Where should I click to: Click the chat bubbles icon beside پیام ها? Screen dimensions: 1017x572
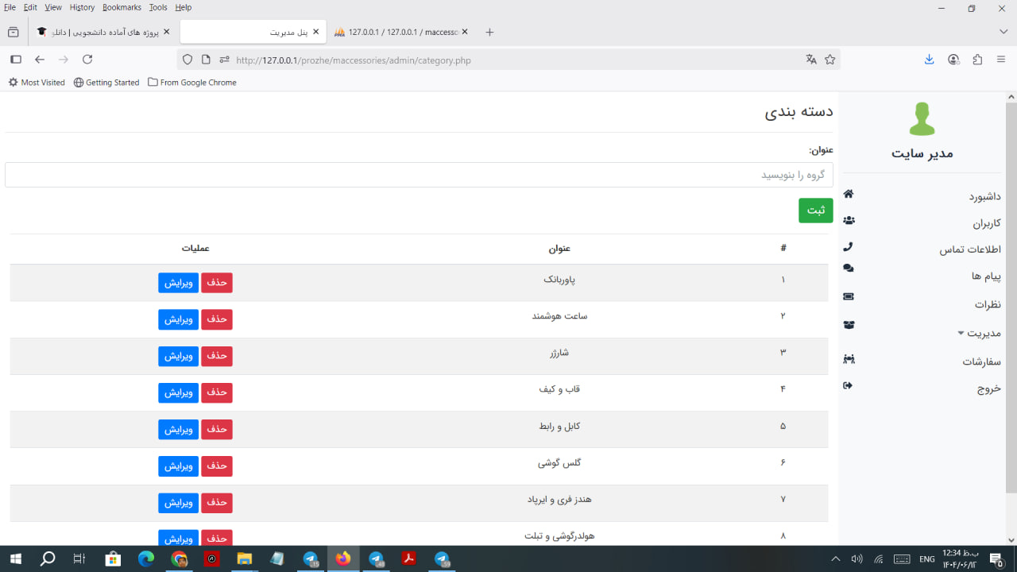pyautogui.click(x=849, y=269)
